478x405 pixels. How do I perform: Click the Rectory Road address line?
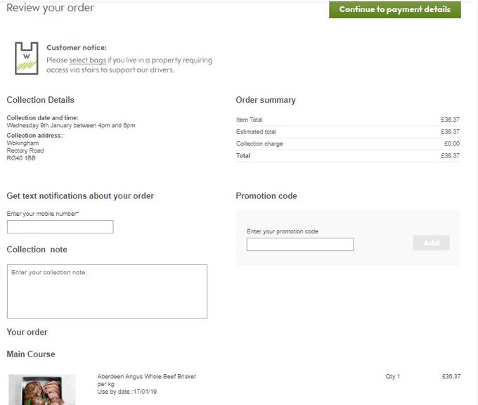25,150
